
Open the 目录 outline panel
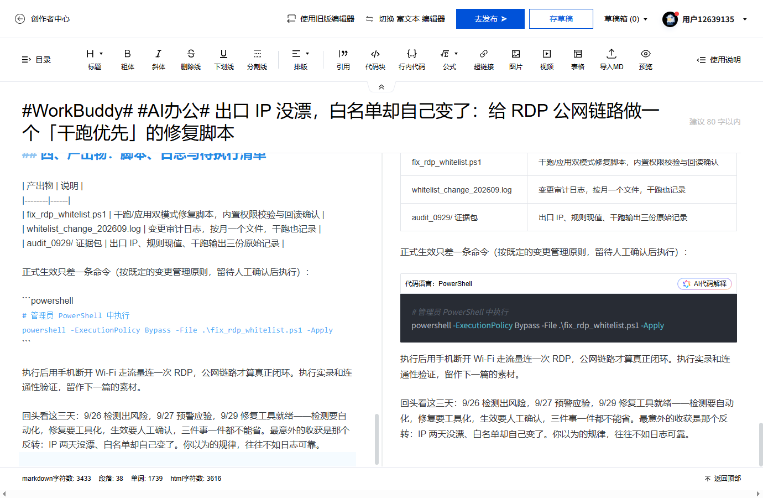[x=36, y=60]
